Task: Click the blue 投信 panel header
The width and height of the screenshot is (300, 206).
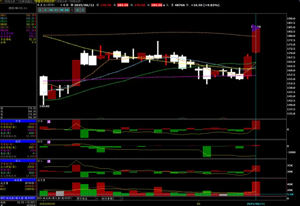Action: (18, 142)
